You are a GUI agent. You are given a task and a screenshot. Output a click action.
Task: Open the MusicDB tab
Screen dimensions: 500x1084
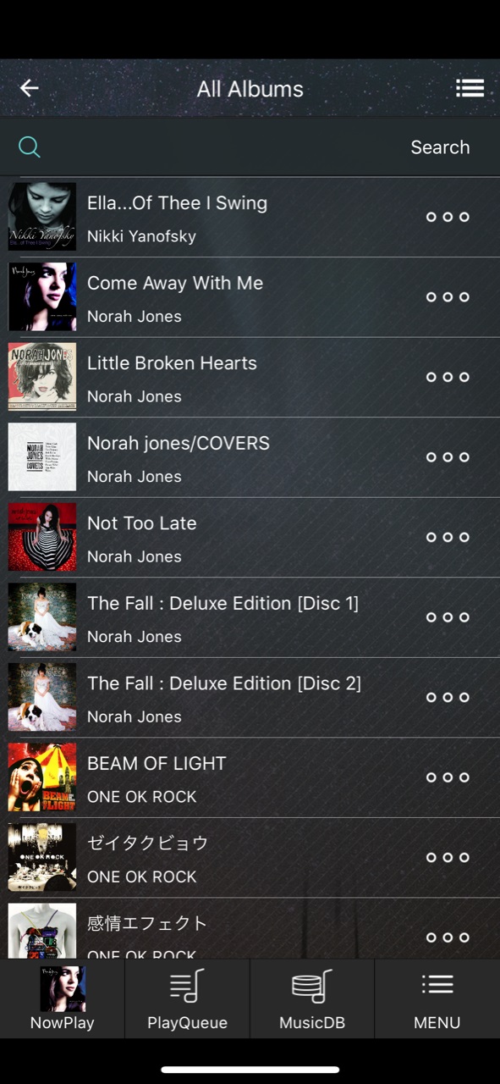pyautogui.click(x=312, y=998)
